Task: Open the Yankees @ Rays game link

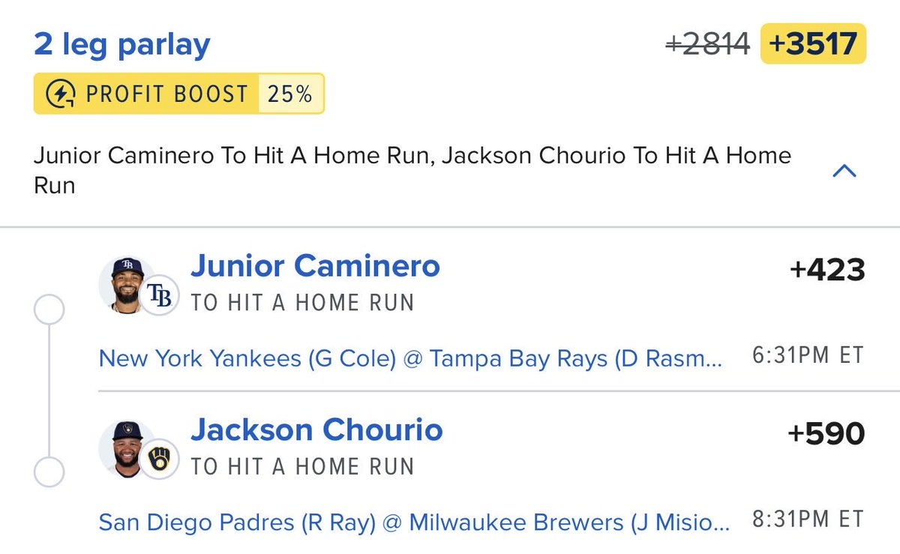Action: tap(411, 359)
